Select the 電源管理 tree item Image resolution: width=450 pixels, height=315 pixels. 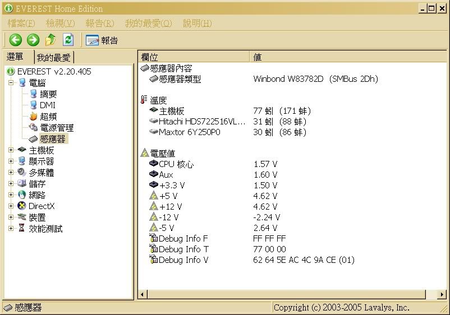pyautogui.click(x=57, y=128)
